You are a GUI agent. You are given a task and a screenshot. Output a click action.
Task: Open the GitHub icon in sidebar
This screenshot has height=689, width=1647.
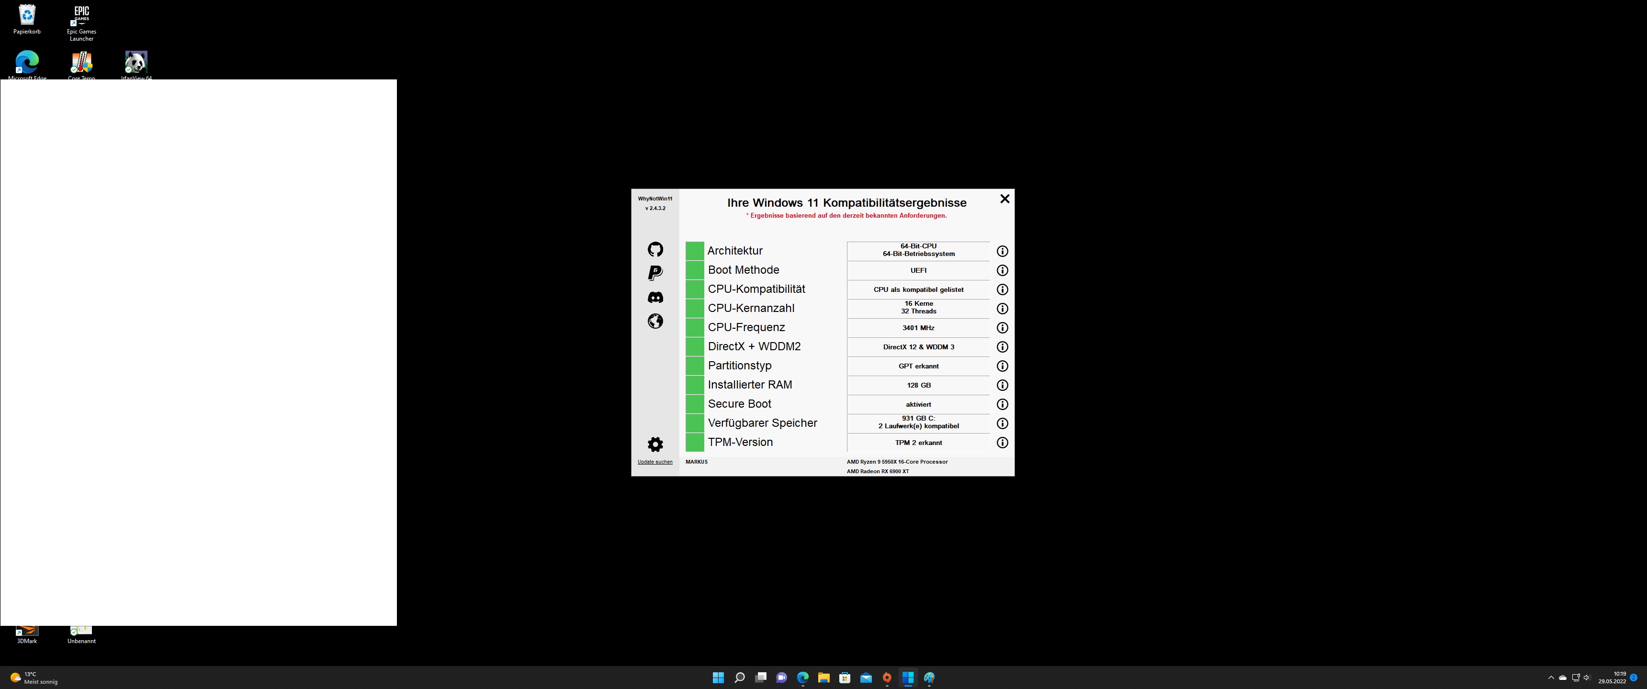[655, 249]
